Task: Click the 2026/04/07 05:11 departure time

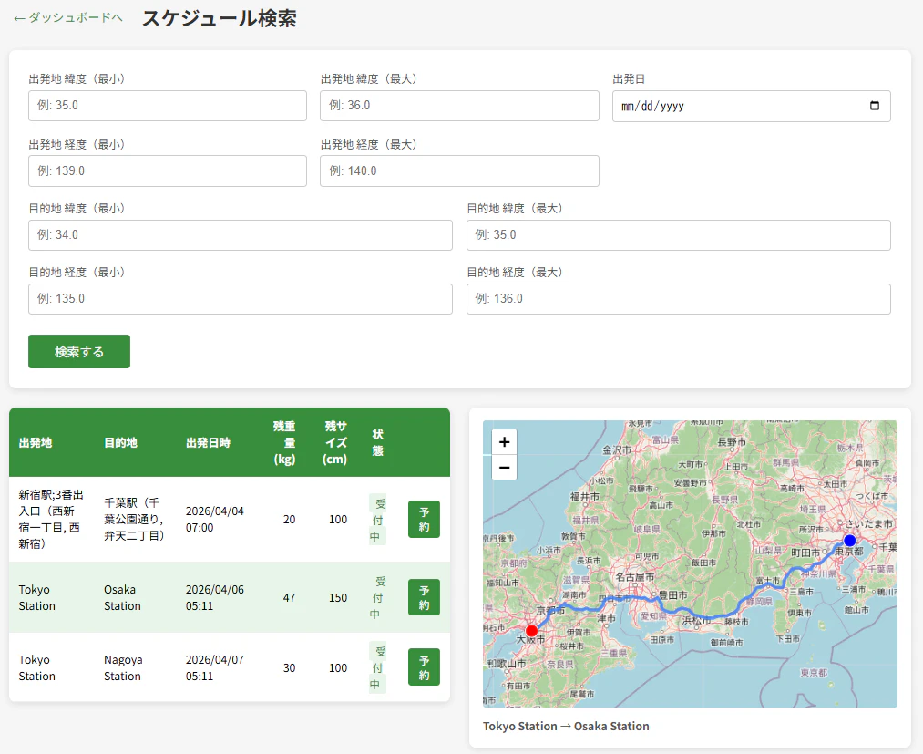Action: click(214, 667)
